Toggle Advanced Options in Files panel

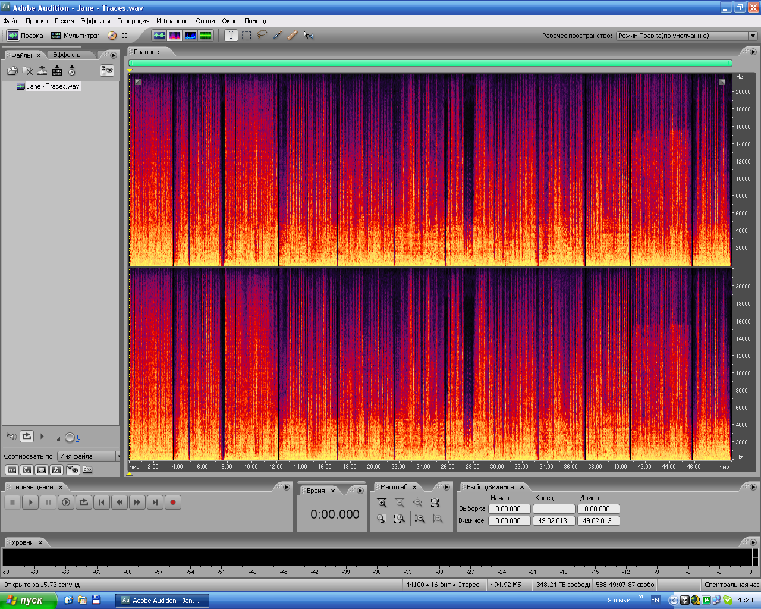pos(107,71)
